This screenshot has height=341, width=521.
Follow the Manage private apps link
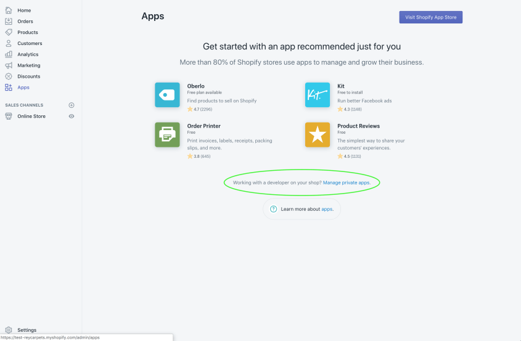pyautogui.click(x=347, y=183)
